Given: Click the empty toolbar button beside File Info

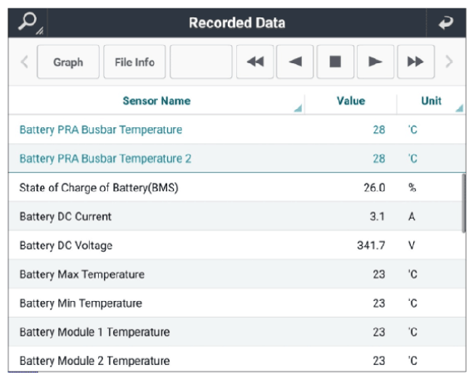Looking at the screenshot, I should (201, 62).
